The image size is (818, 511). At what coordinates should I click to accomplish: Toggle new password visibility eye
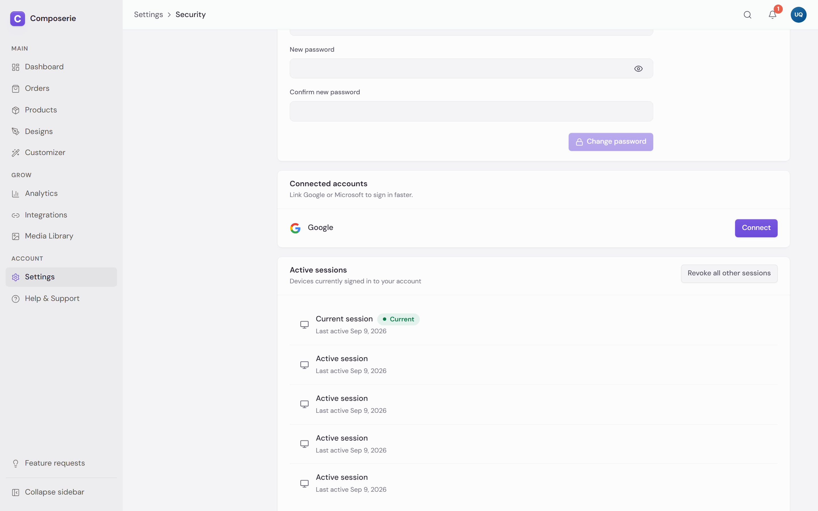click(638, 69)
